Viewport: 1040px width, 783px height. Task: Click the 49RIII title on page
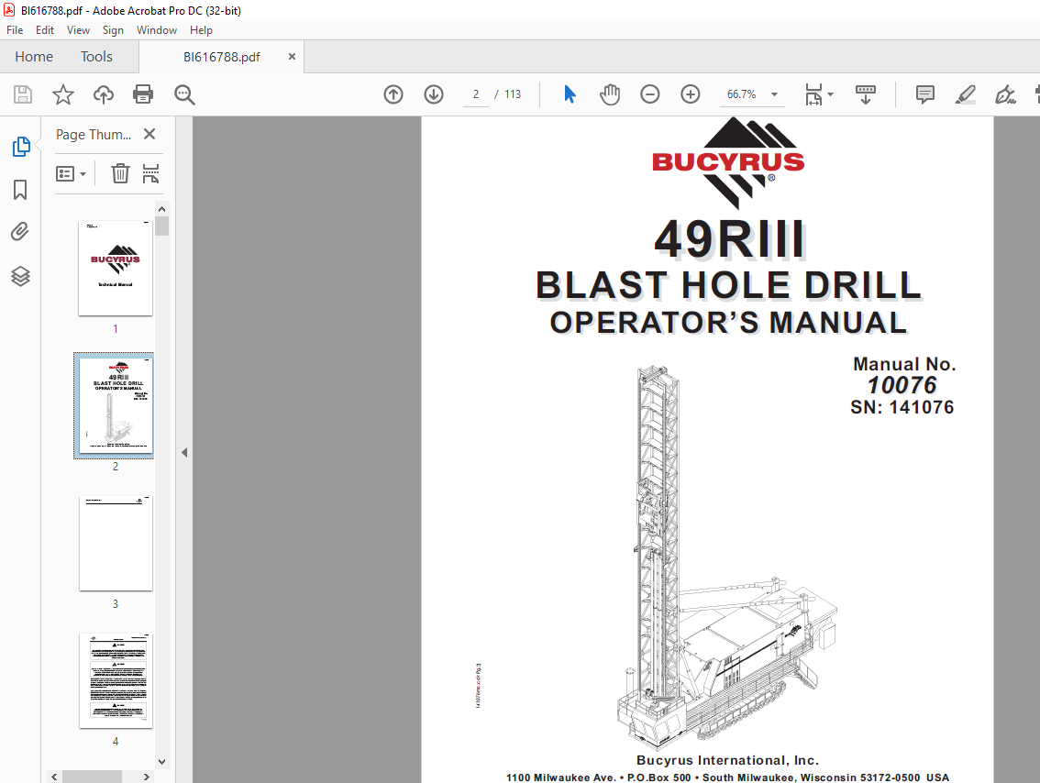[x=730, y=239]
